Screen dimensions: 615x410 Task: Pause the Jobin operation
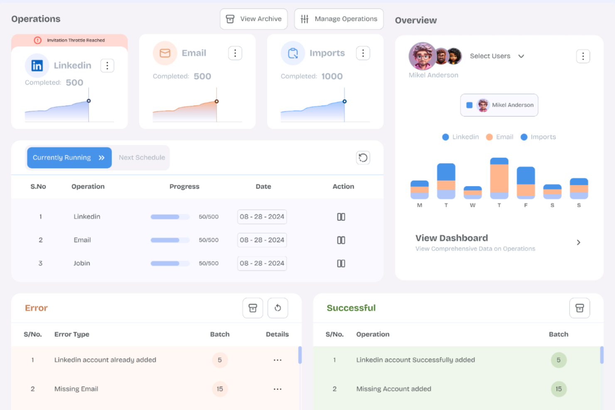tap(341, 263)
